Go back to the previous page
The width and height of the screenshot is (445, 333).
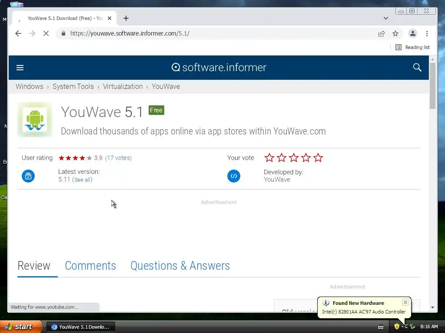[18, 33]
